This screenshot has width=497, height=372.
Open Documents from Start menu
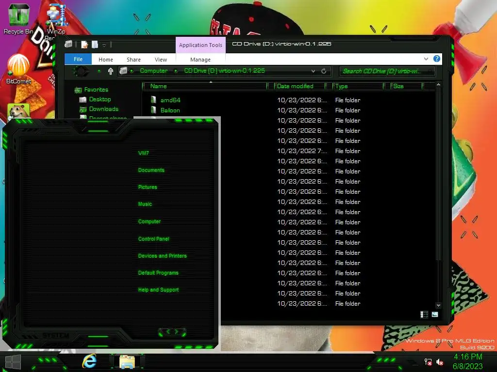[151, 170]
